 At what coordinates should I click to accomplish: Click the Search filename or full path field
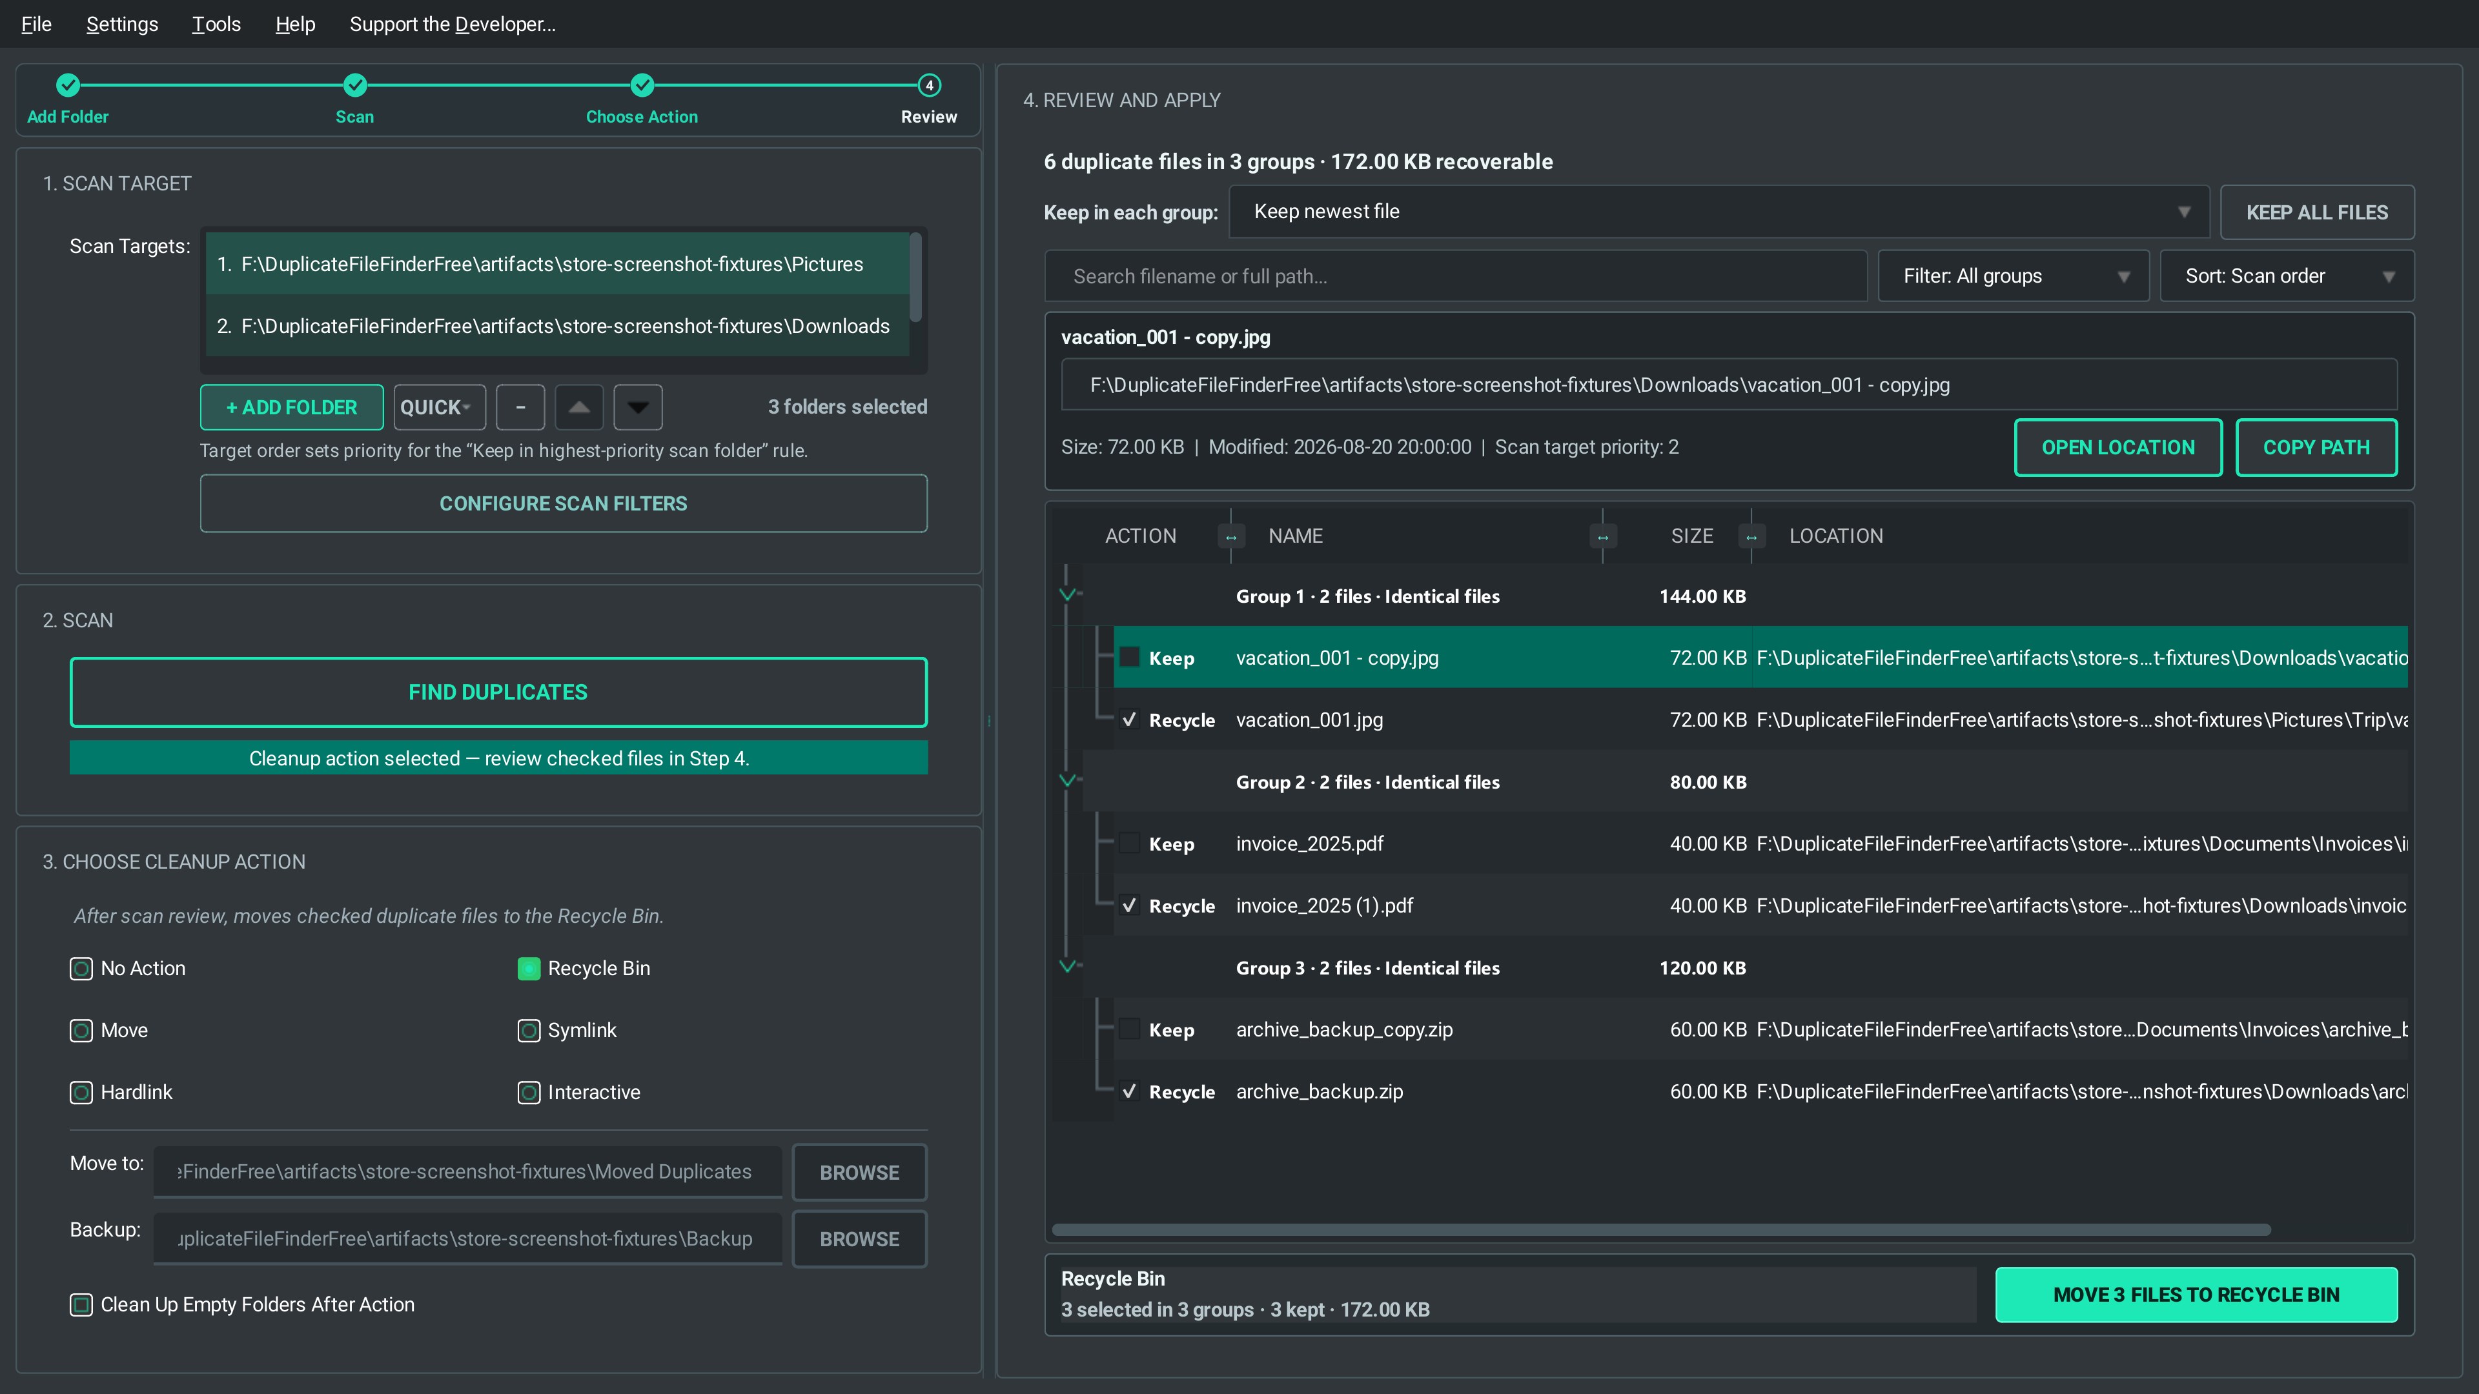pos(1456,276)
